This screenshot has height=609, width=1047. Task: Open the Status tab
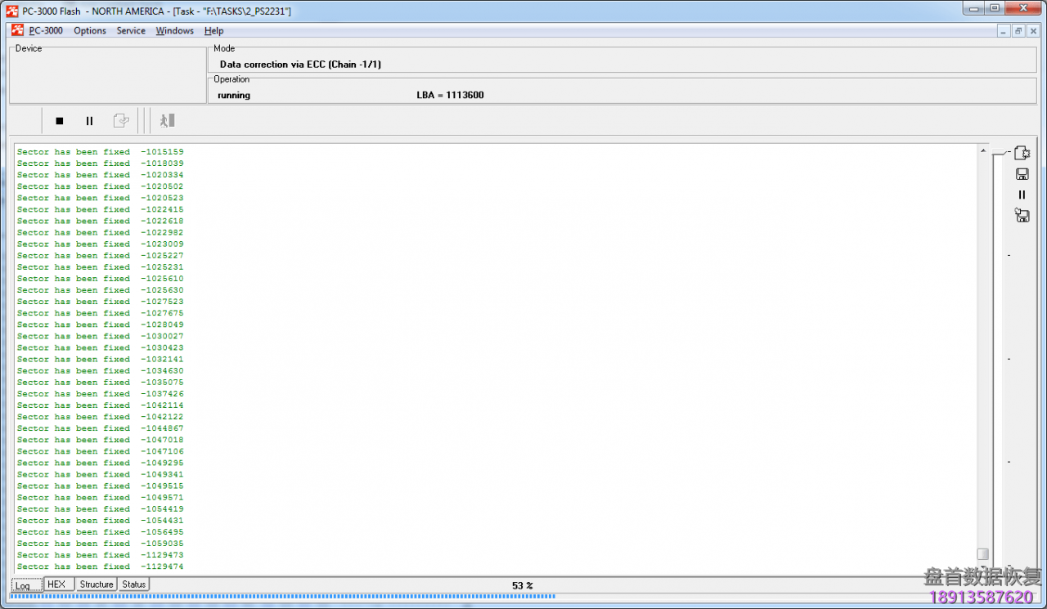pos(134,584)
